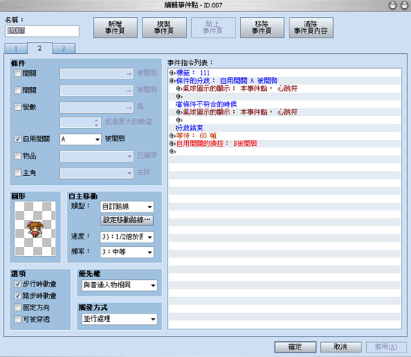The image size is (411, 357).
Task: Click the event name input field
Action: coord(42,31)
